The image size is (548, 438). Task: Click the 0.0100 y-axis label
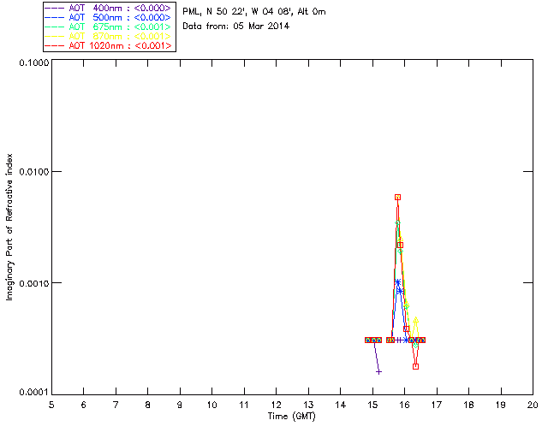(x=33, y=172)
